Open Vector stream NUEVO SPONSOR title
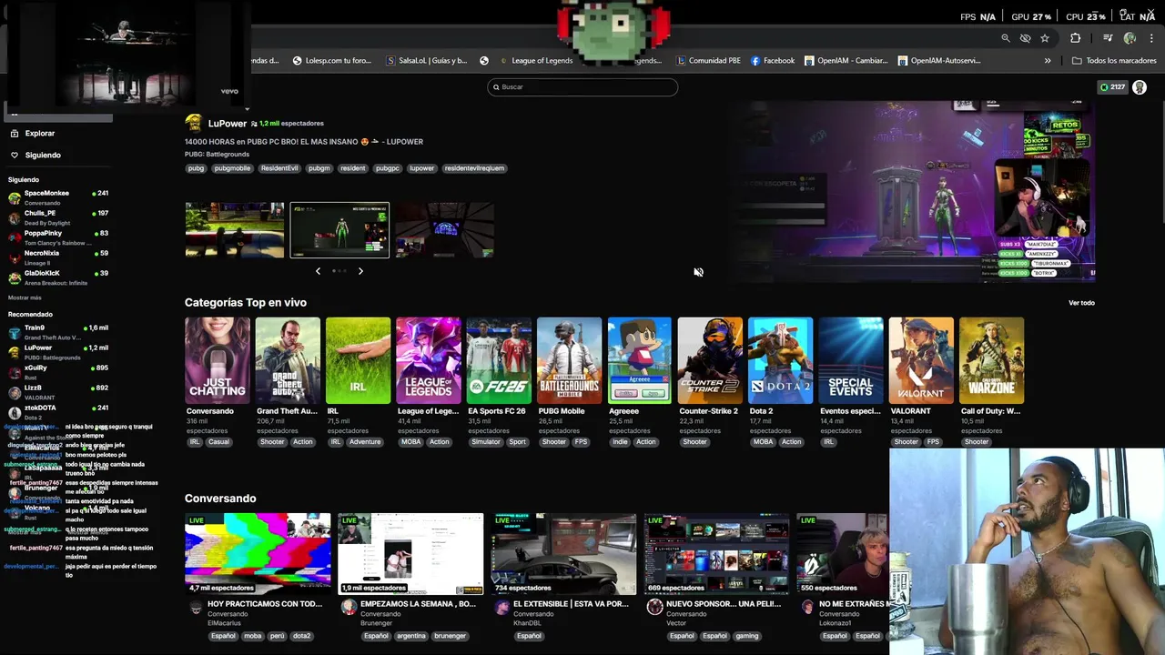Viewport: 1165px width, 655px height. point(724,604)
